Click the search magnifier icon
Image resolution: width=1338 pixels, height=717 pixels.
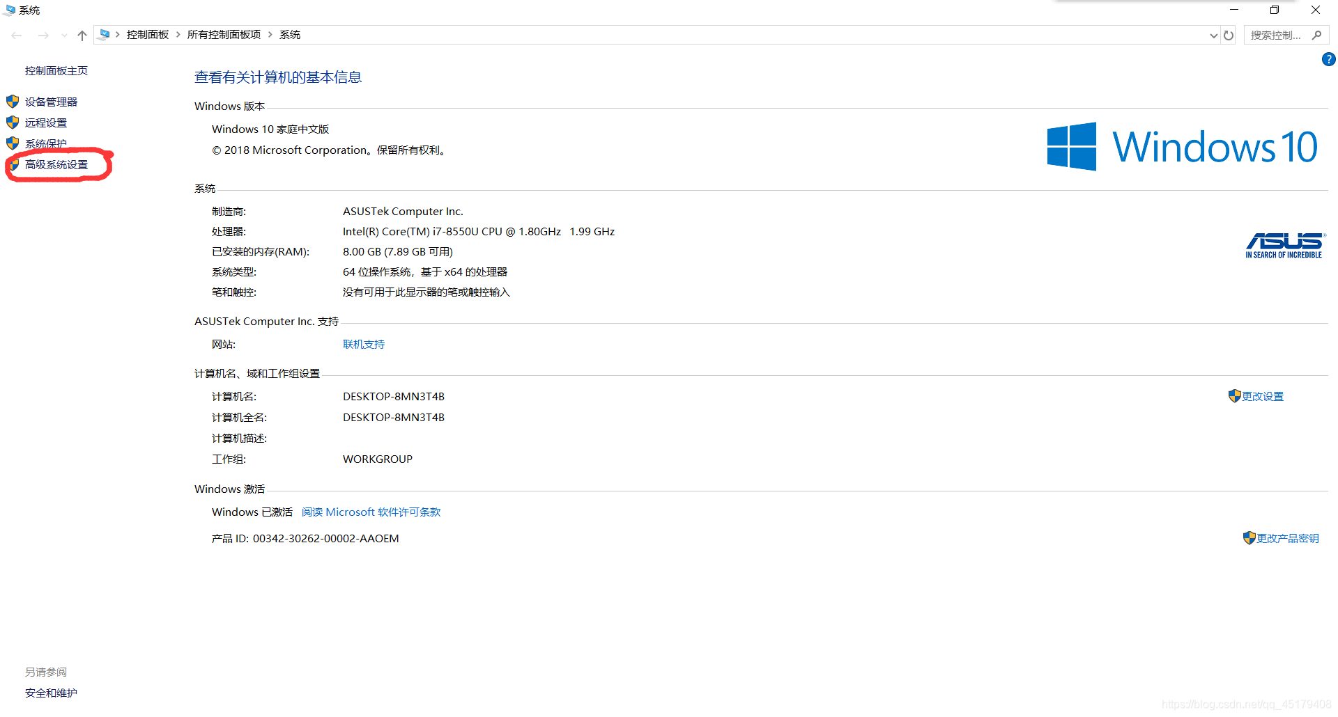[1316, 35]
